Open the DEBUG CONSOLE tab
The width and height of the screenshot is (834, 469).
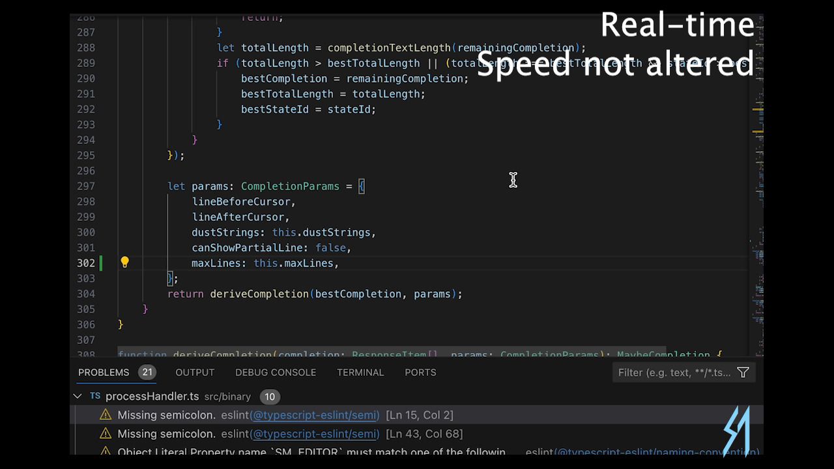pos(275,372)
